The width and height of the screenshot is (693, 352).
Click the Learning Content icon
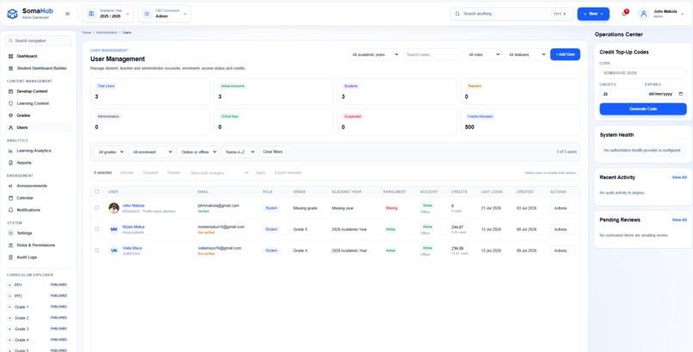pos(10,103)
